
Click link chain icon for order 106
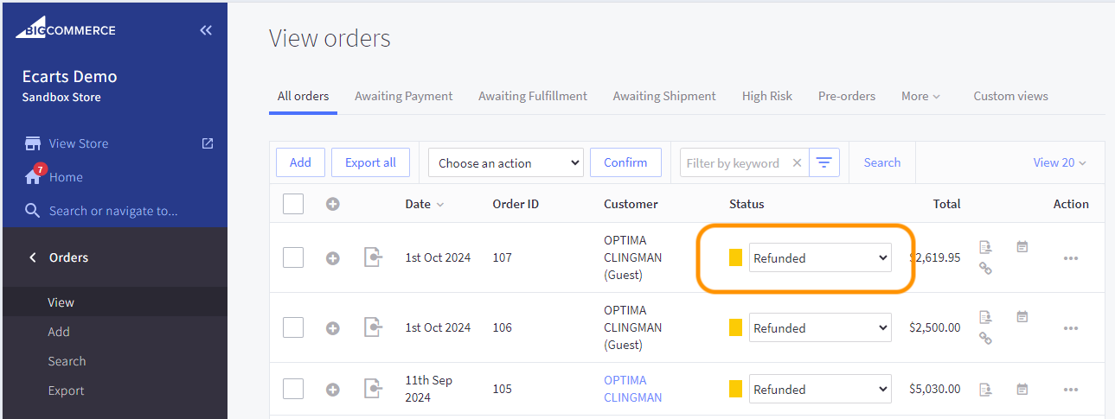coord(985,339)
